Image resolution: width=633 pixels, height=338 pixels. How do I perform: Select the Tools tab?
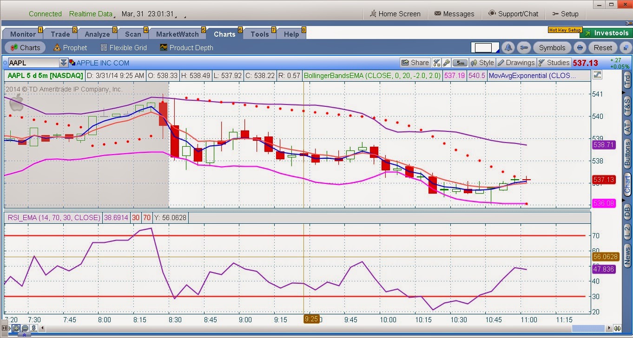click(259, 34)
